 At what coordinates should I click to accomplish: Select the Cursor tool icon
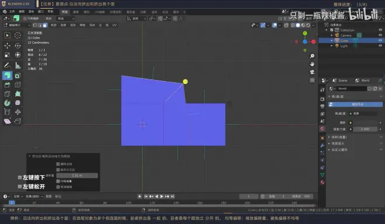(x=17, y=36)
